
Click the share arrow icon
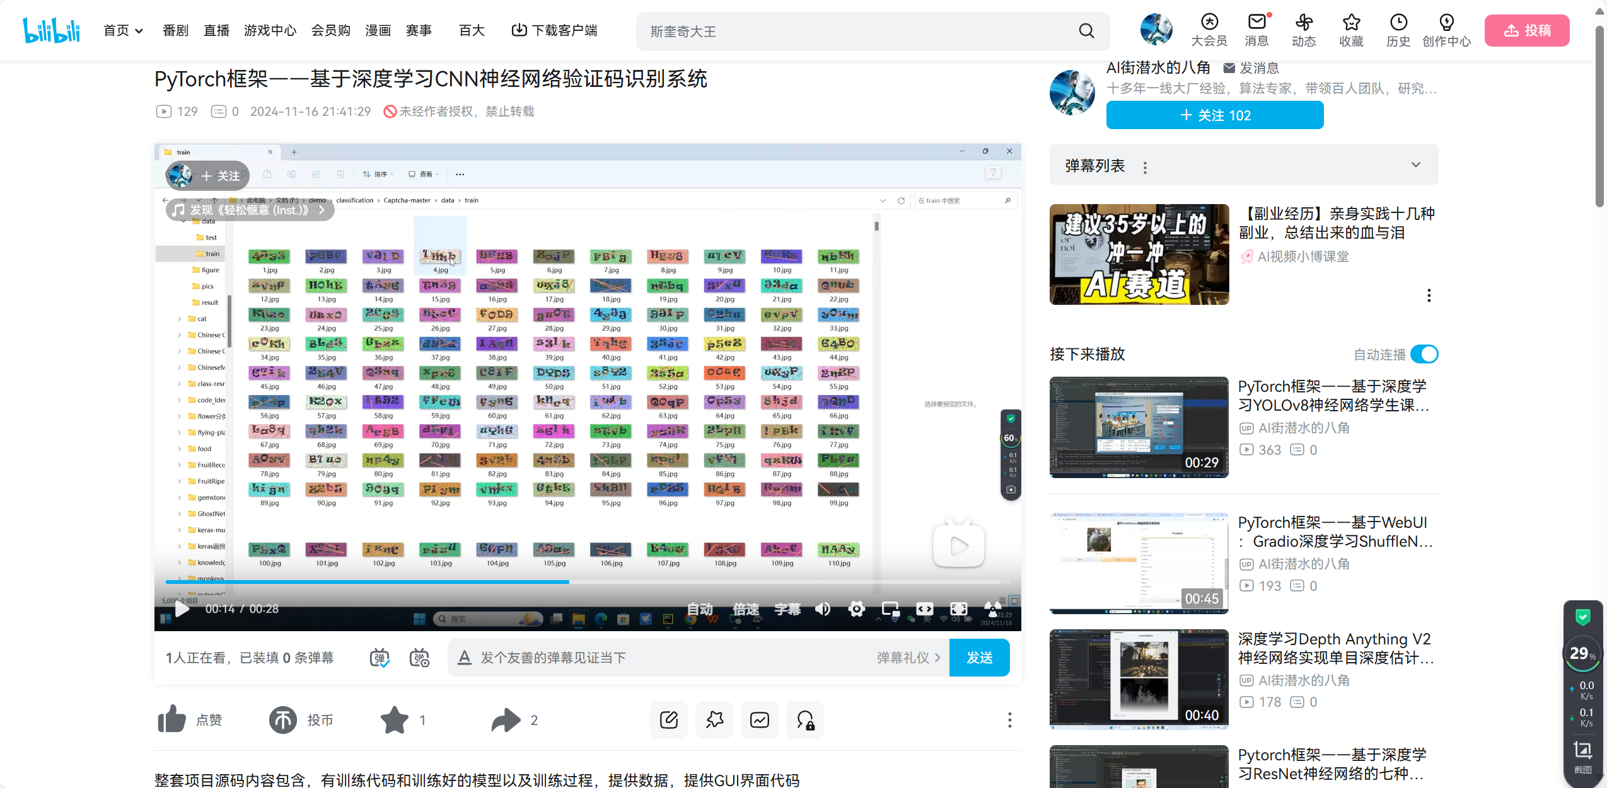coord(506,719)
